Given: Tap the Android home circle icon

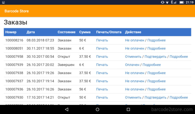Looking at the screenshot, I should (97, 109).
